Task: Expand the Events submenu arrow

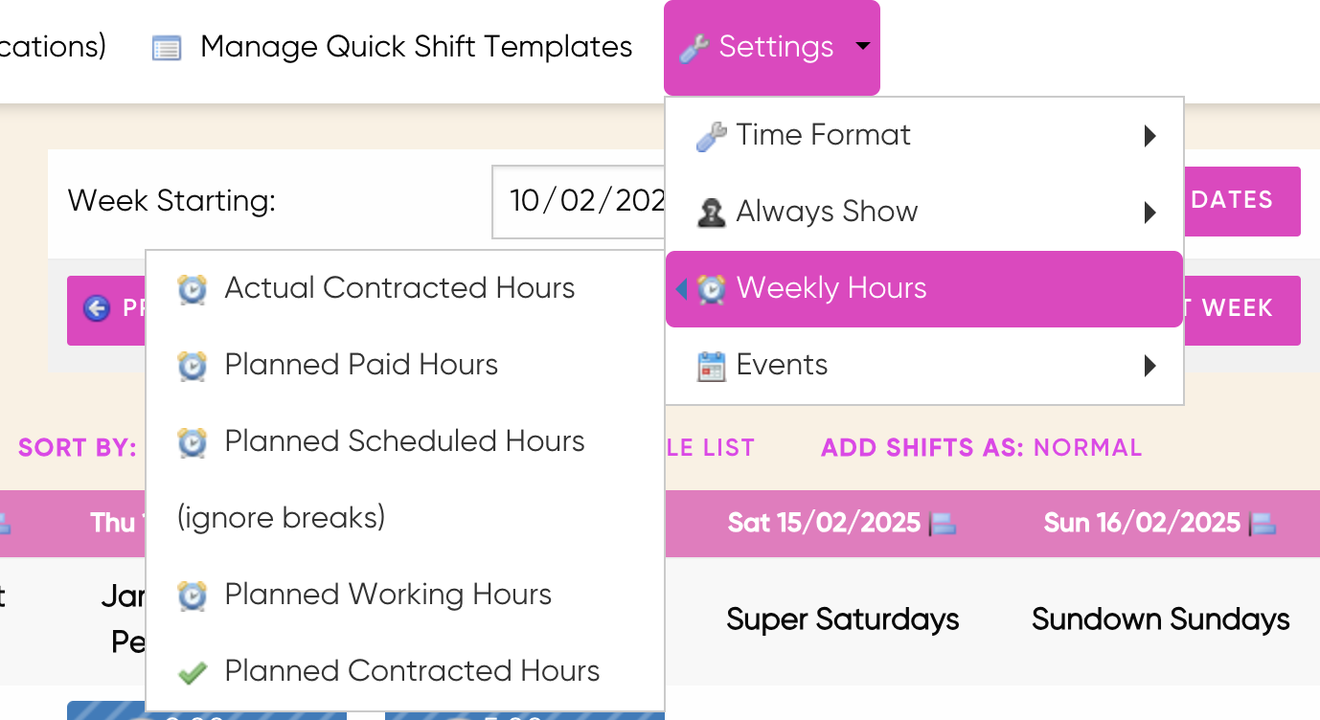Action: coord(1150,366)
